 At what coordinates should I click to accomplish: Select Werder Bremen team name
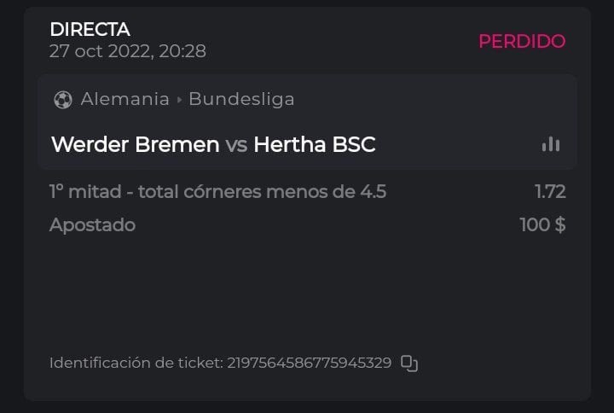135,144
